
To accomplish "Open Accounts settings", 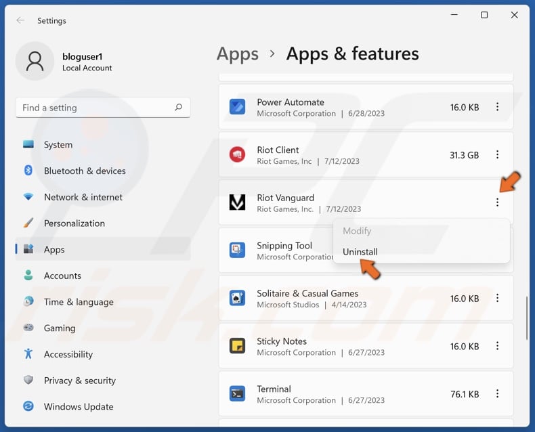I will click(x=62, y=276).
